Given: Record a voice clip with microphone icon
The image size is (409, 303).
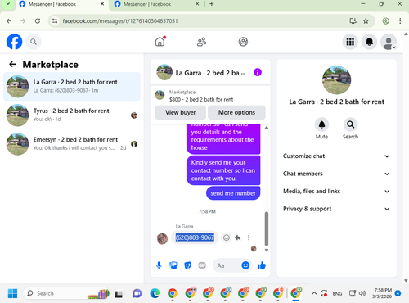Looking at the screenshot, I should [159, 265].
